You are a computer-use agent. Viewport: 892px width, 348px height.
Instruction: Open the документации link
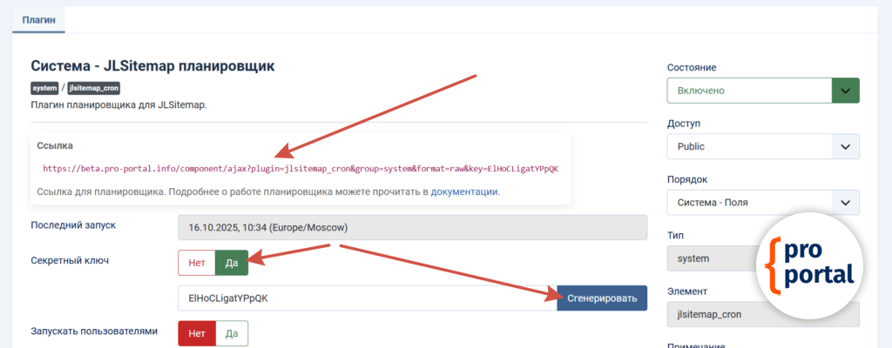pyautogui.click(x=464, y=191)
